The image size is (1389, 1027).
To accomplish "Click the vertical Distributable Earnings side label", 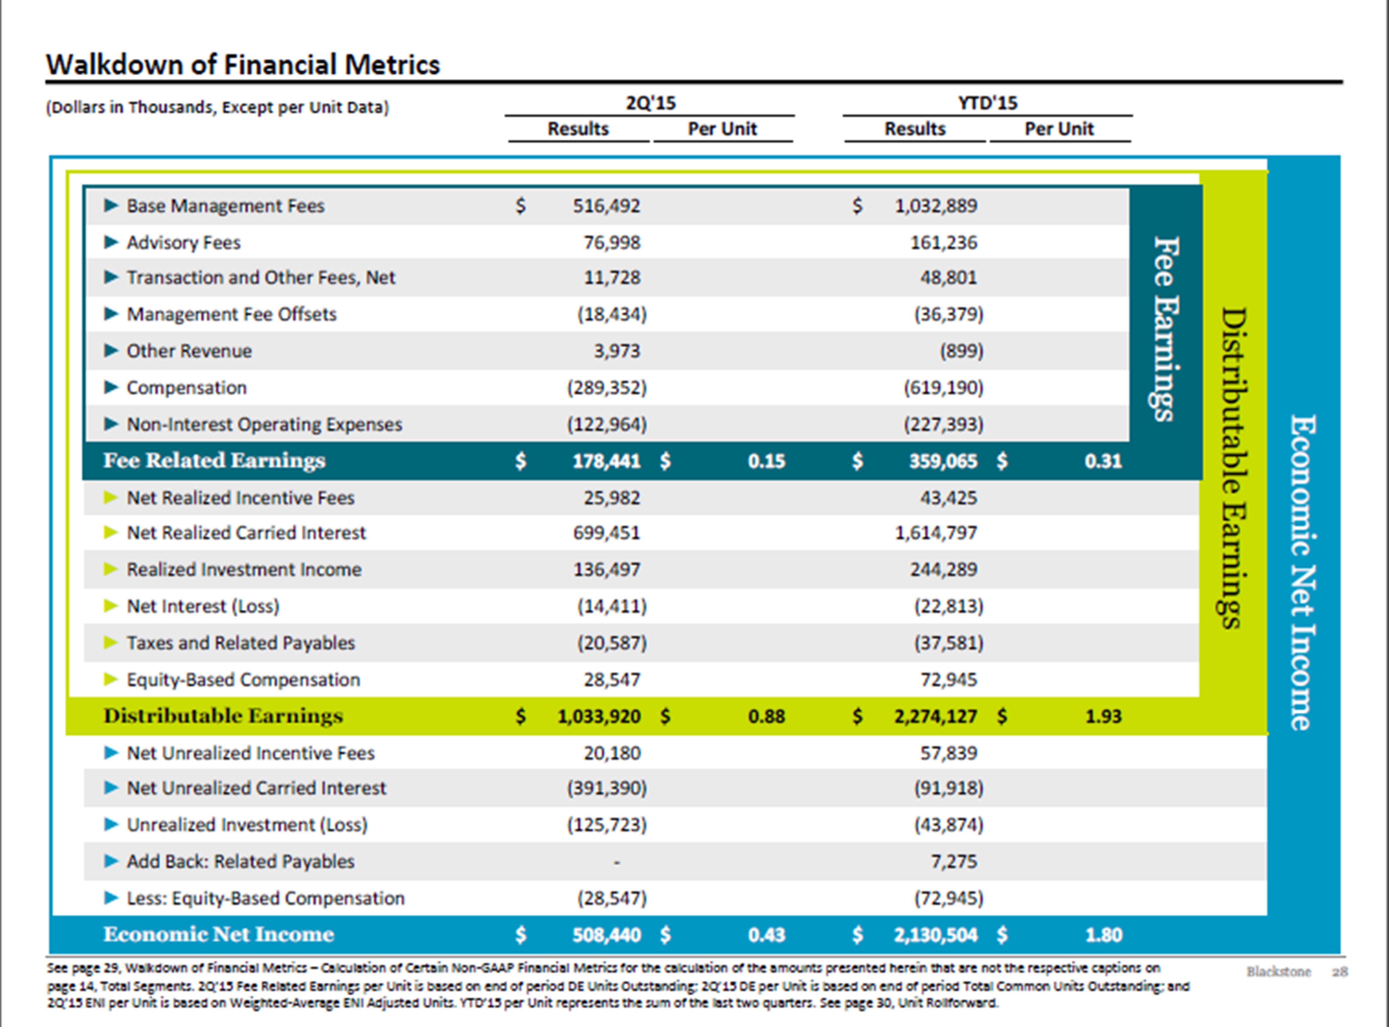I will pos(1231,468).
